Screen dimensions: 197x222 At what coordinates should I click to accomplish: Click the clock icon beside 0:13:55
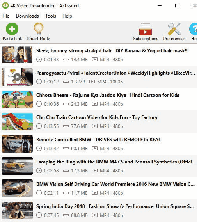pos(39,126)
